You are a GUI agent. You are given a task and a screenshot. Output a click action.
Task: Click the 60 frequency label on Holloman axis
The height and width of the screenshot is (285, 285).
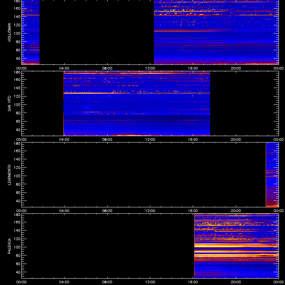(18, 50)
